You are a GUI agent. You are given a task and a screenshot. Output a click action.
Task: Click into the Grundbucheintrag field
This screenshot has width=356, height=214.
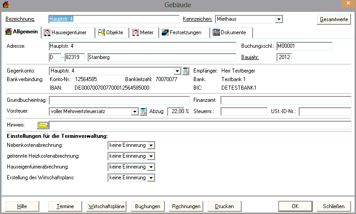(x=119, y=100)
